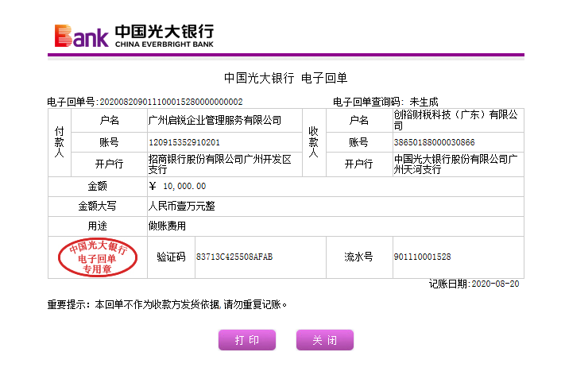The height and width of the screenshot is (371, 565).
Task: Select payer name 广州启锐企业管理服务有限公司
Action: [x=215, y=120]
